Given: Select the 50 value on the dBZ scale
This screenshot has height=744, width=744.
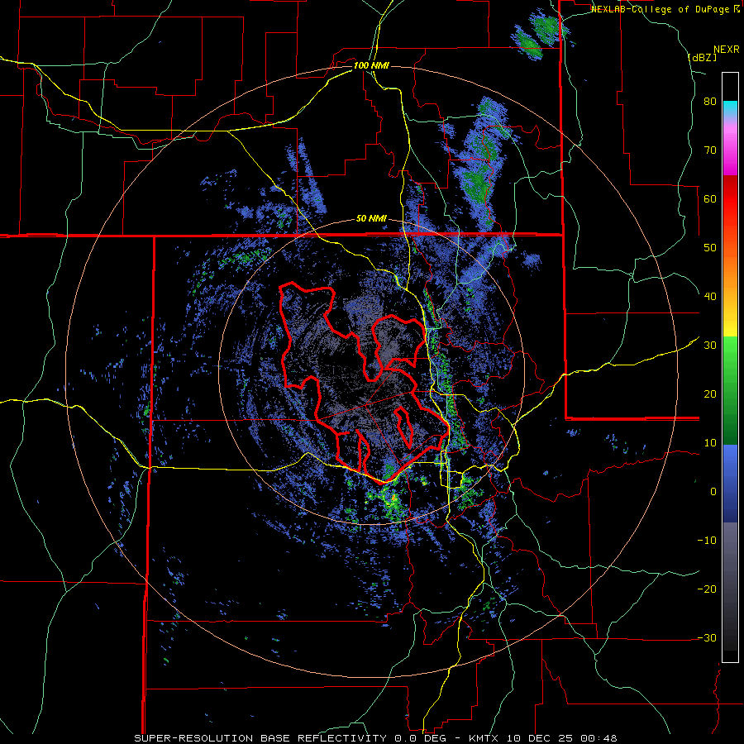Looking at the screenshot, I should pos(710,248).
